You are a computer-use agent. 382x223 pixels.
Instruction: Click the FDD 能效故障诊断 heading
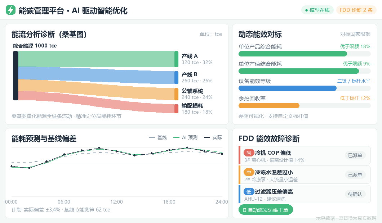point(269,138)
